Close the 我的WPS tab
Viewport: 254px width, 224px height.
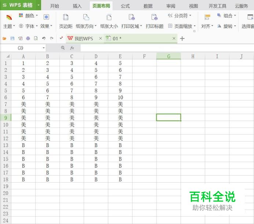tap(101, 38)
